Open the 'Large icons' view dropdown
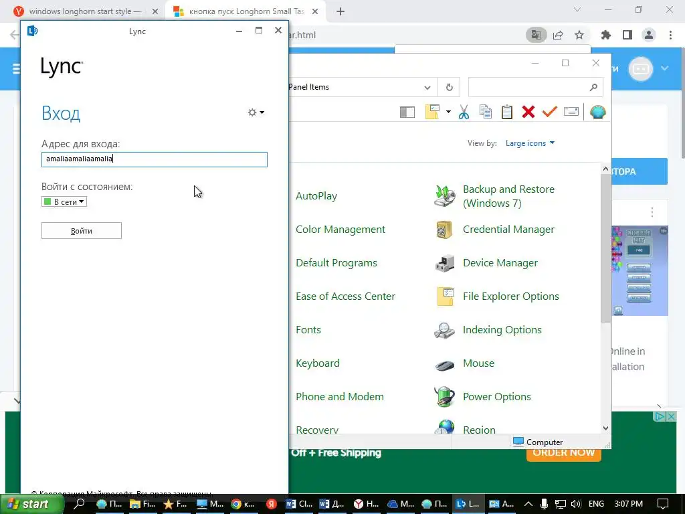This screenshot has width=685, height=514. click(530, 143)
